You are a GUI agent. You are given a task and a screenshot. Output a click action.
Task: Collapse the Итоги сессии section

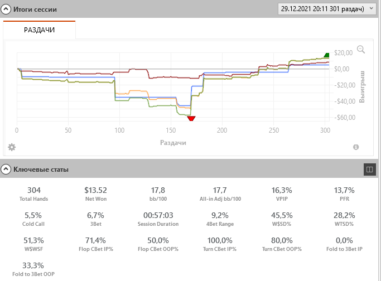pos(7,9)
